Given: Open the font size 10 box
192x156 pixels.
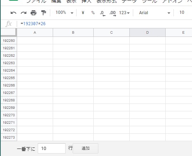Looking at the screenshot, I should pos(182,12).
